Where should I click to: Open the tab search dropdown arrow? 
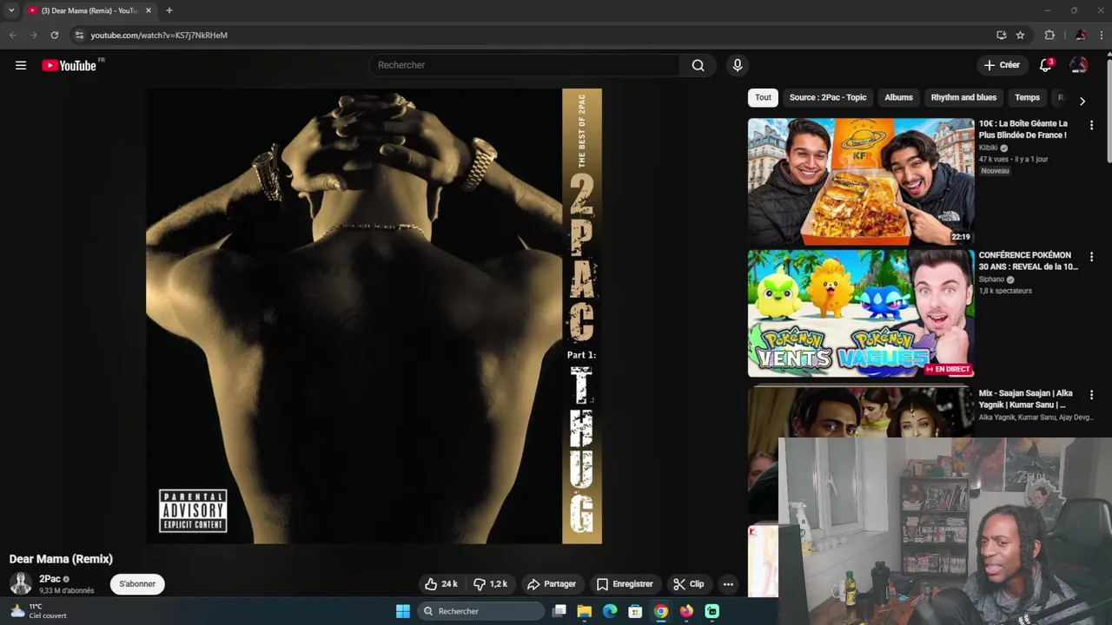click(11, 10)
